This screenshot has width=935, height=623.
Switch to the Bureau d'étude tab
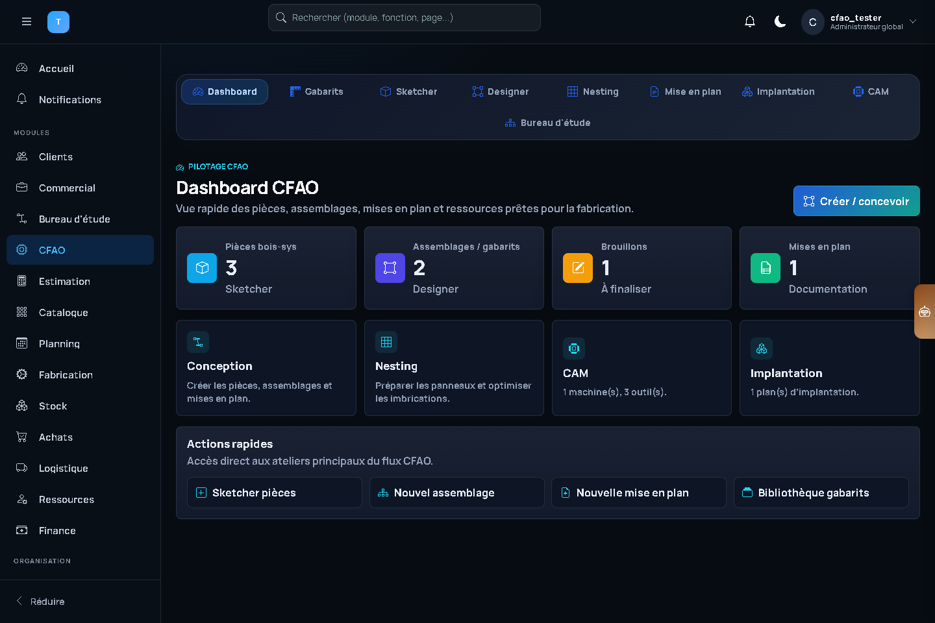tap(548, 123)
